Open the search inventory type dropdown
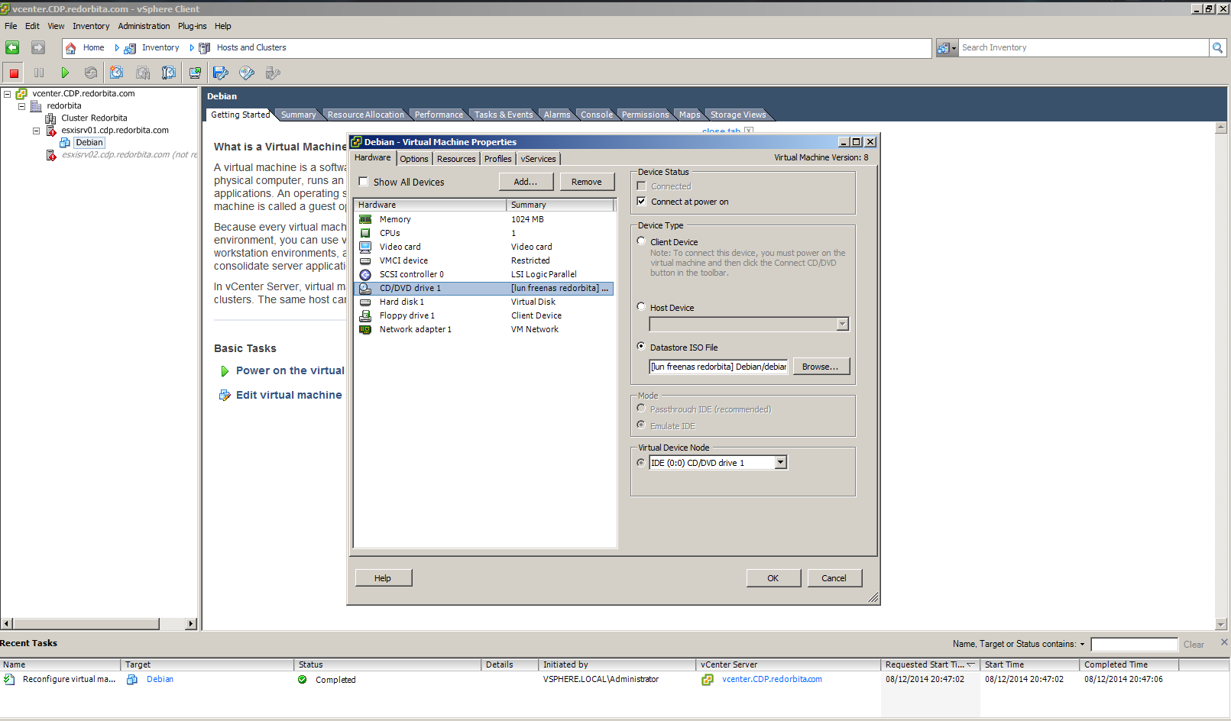This screenshot has height=721, width=1231. [x=948, y=48]
